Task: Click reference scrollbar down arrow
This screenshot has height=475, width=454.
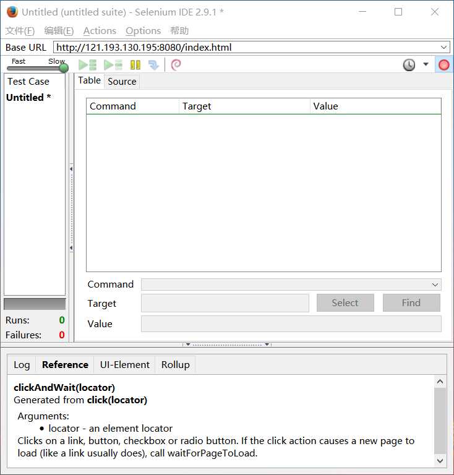Action: pos(440,461)
